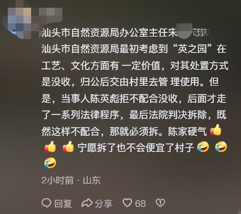Tap the reply speech bubble icon
The image size is (241, 214).
tap(46, 203)
